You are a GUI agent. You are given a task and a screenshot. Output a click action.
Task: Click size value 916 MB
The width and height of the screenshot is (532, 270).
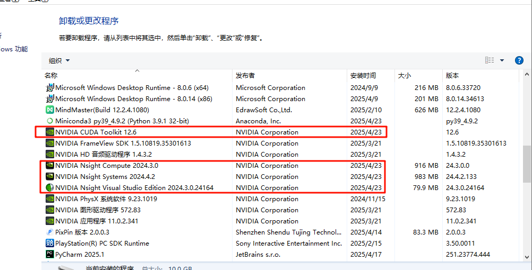[426, 166]
